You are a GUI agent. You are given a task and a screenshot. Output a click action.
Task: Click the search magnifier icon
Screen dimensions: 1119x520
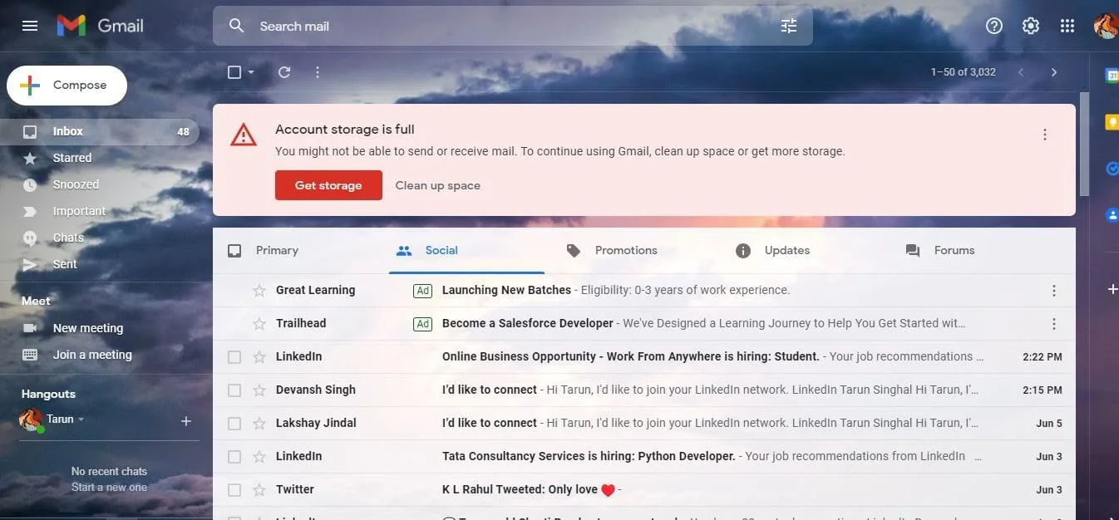point(236,26)
